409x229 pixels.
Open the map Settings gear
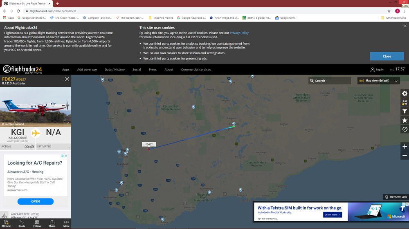pos(405,94)
